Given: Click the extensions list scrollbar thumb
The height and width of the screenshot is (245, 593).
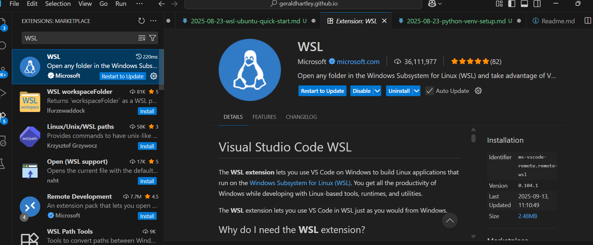Looking at the screenshot, I should click(162, 70).
